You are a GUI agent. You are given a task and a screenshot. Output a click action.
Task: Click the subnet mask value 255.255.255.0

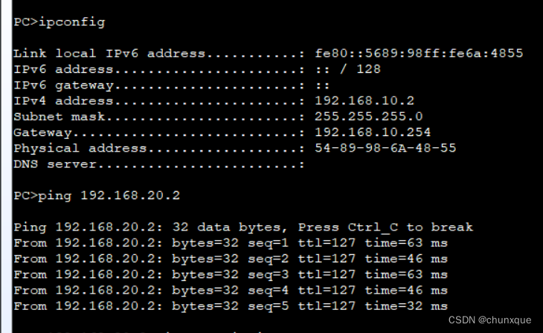point(369,116)
